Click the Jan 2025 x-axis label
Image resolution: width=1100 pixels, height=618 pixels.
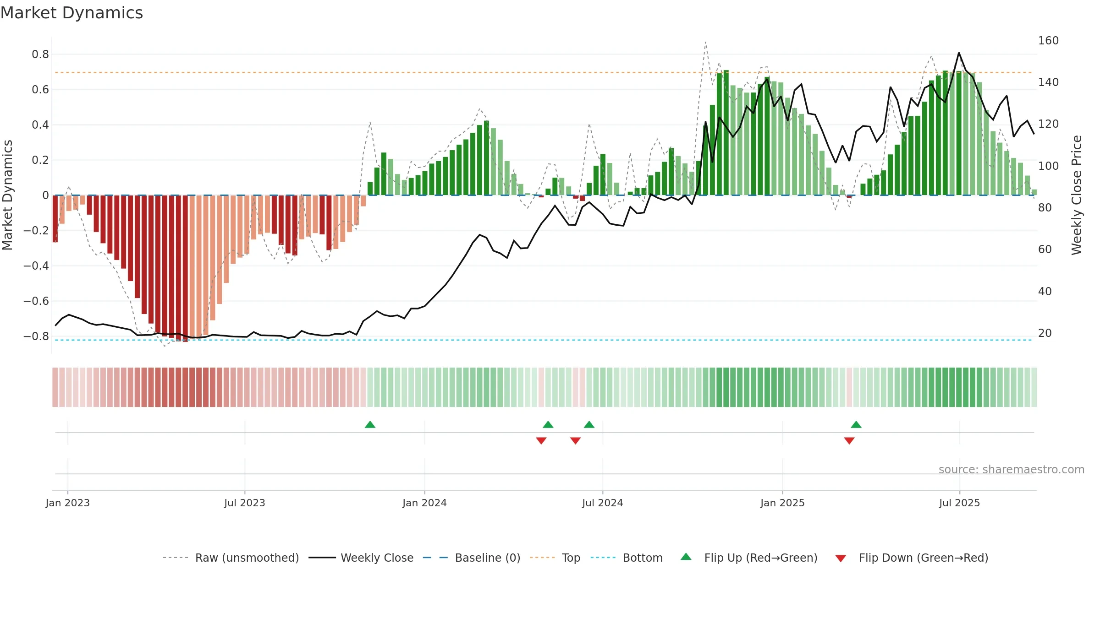(x=782, y=503)
